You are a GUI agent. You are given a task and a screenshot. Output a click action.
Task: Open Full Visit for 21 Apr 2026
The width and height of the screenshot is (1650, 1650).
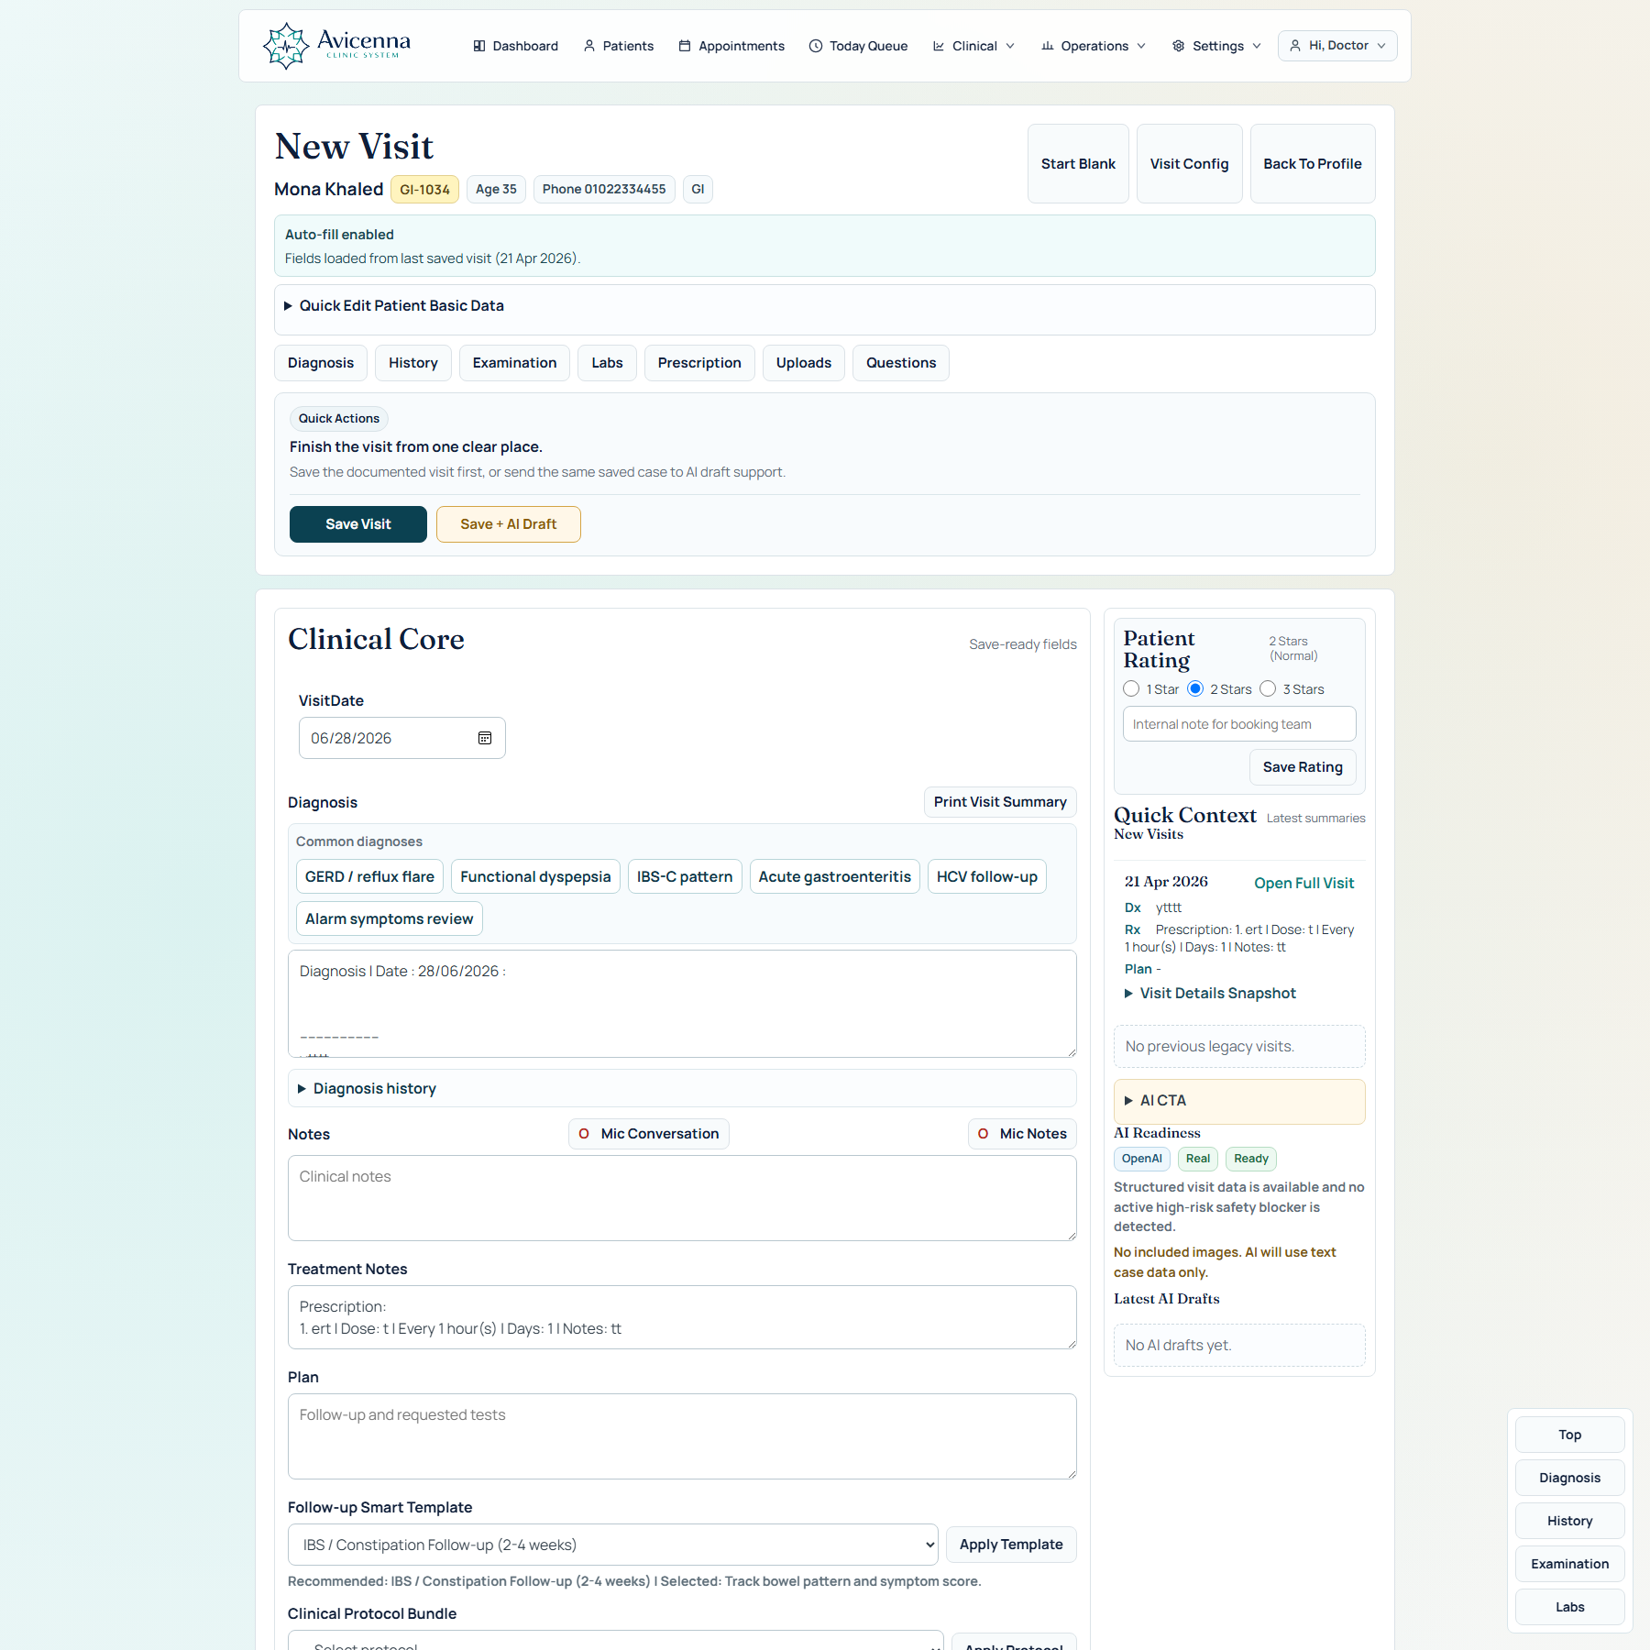point(1303,883)
